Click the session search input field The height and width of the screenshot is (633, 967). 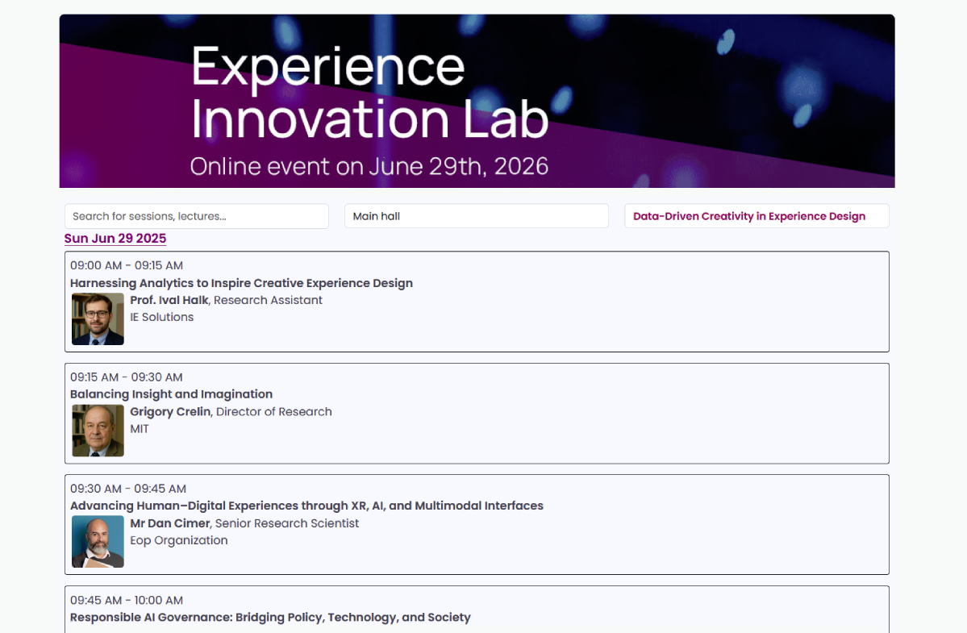pyautogui.click(x=196, y=216)
